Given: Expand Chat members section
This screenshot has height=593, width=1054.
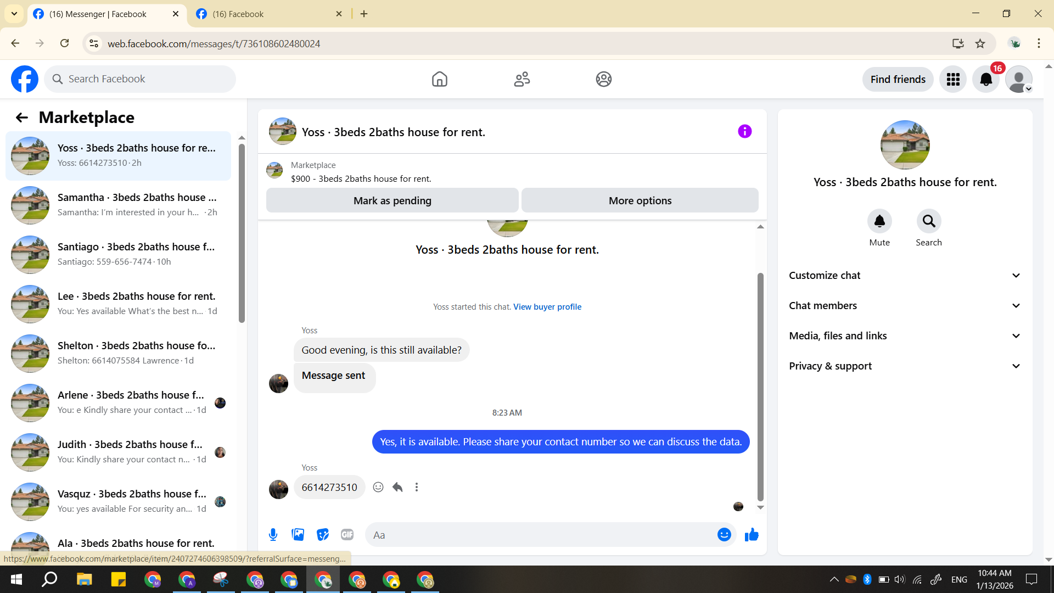Looking at the screenshot, I should point(905,306).
